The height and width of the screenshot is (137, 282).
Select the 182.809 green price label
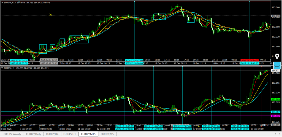(276, 99)
